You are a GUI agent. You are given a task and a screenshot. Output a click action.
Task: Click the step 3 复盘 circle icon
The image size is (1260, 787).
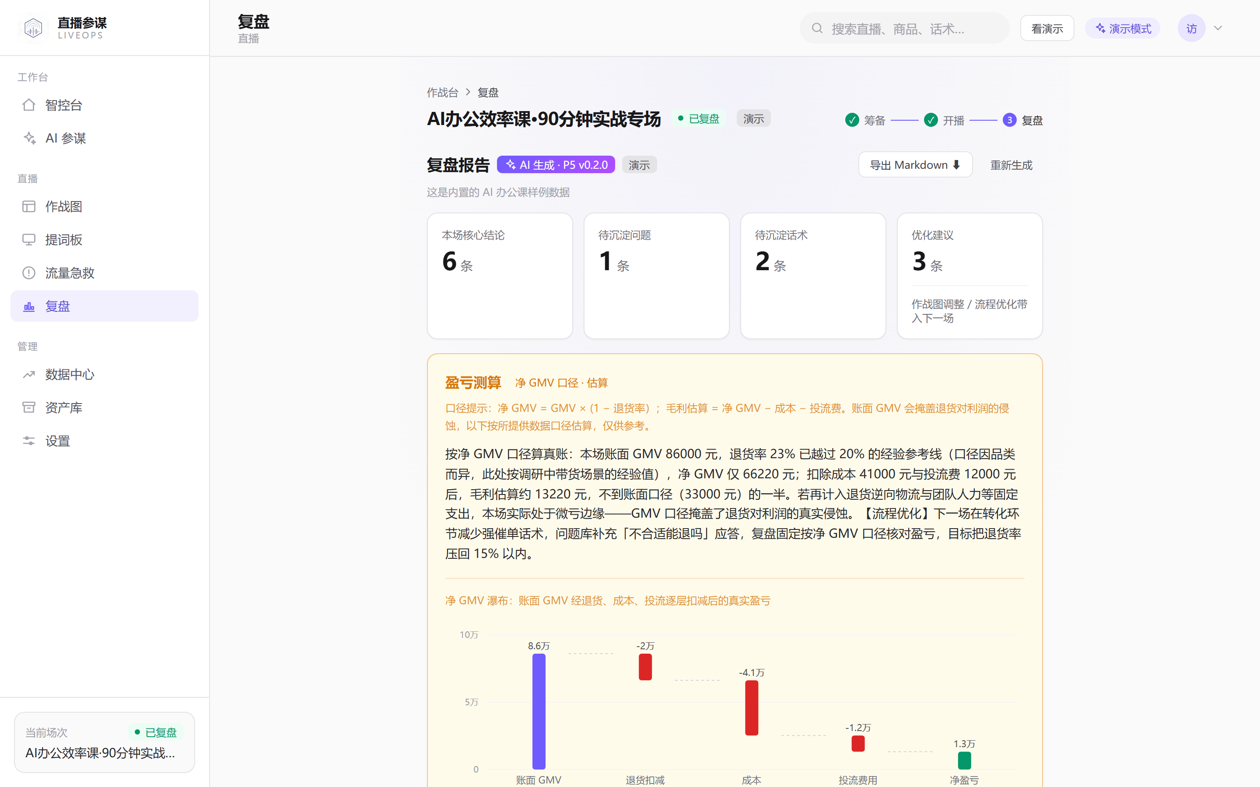[1010, 120]
